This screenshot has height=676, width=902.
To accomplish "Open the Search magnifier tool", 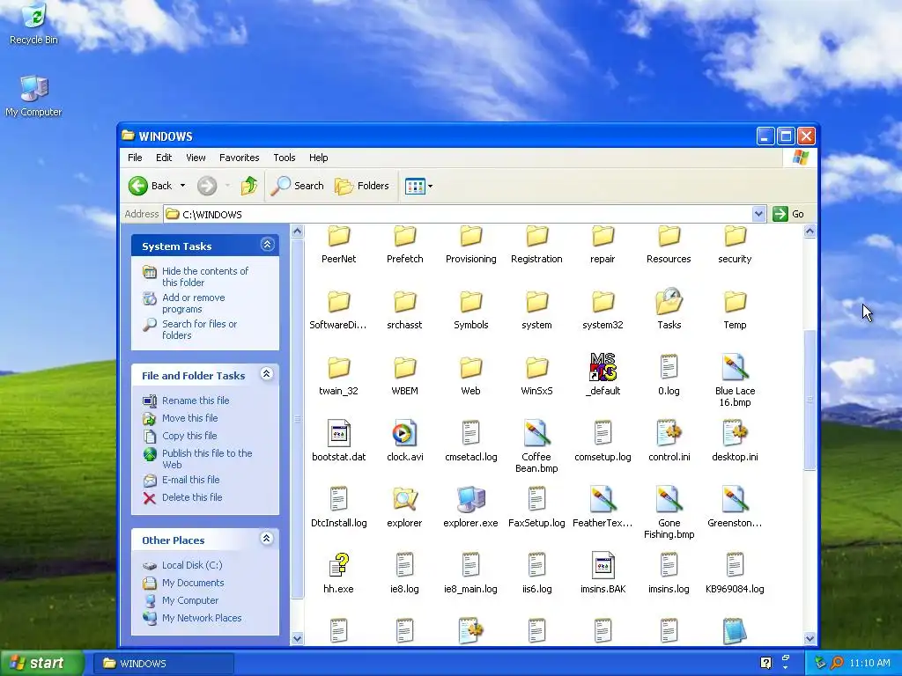I will (x=297, y=186).
